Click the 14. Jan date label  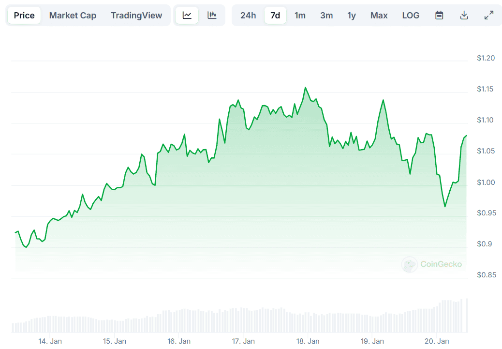(x=50, y=341)
